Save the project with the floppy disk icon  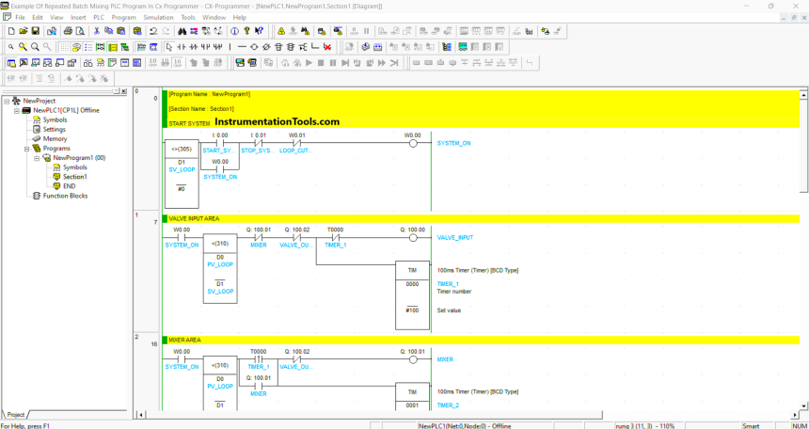[x=36, y=31]
